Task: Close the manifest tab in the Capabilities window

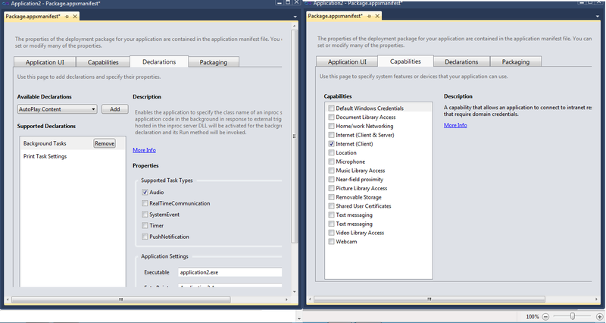Action: (376, 15)
